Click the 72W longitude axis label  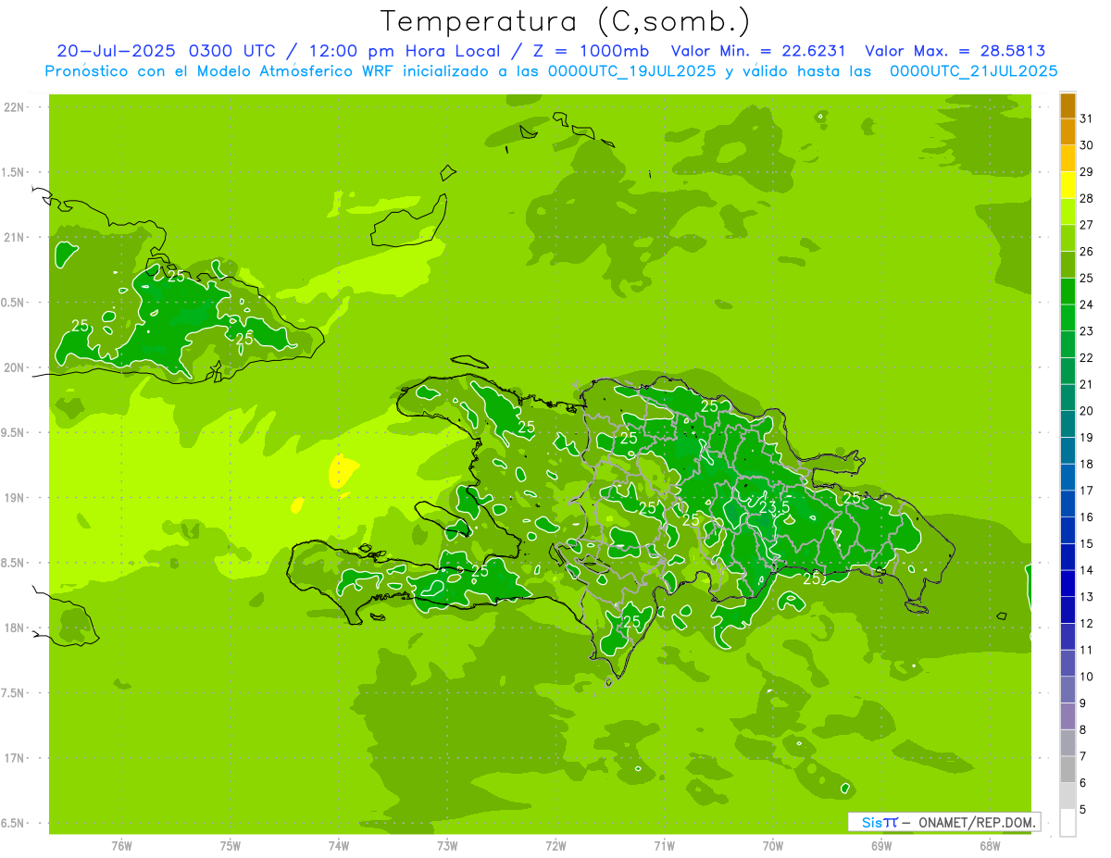coord(556,845)
